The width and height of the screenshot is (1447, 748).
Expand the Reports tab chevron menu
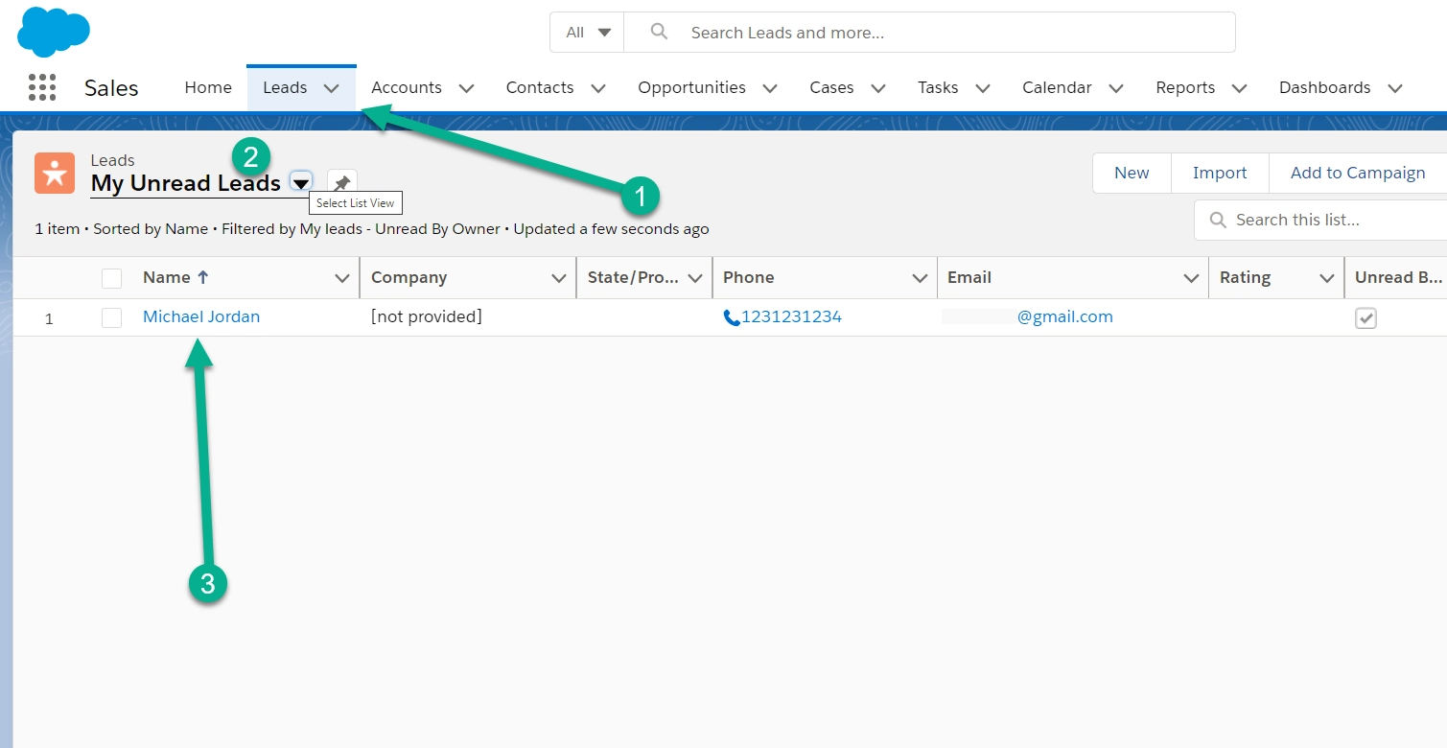click(1239, 88)
